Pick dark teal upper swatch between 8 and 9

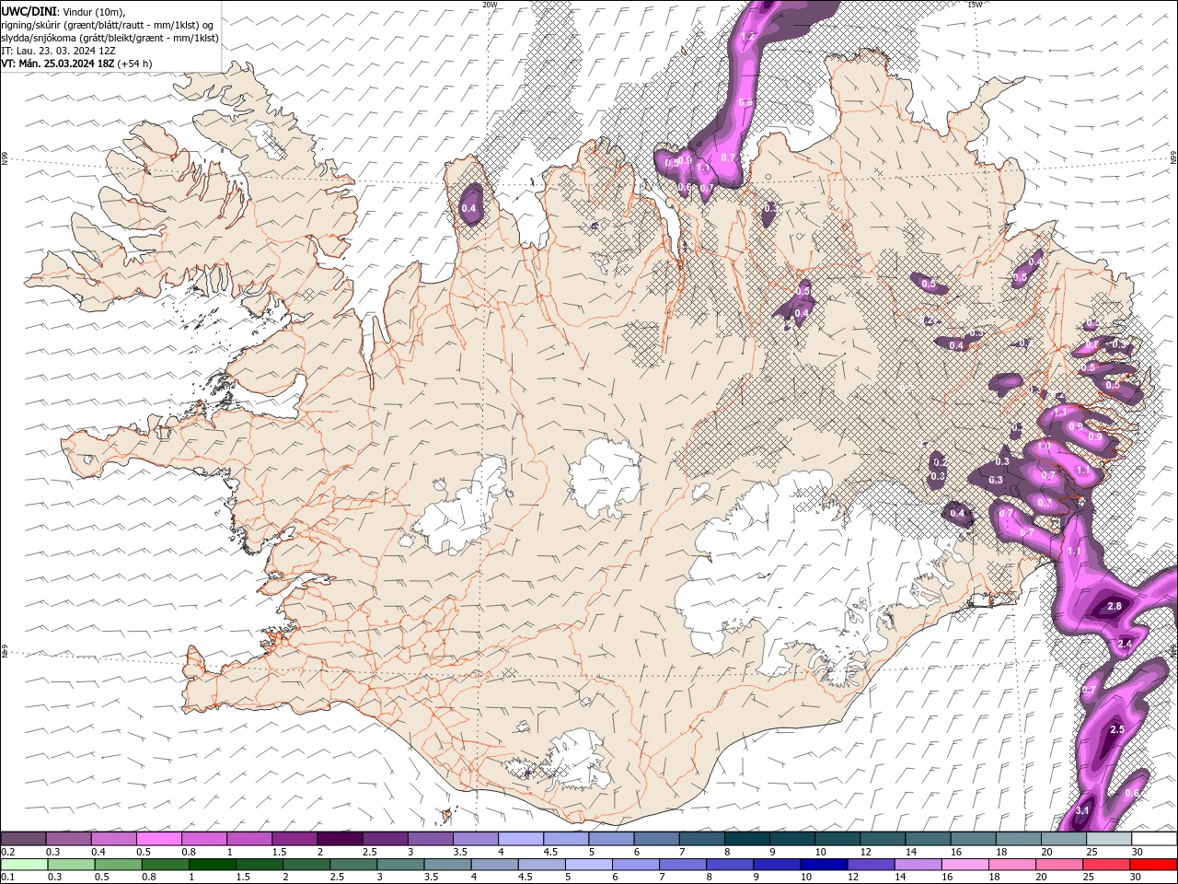[746, 839]
